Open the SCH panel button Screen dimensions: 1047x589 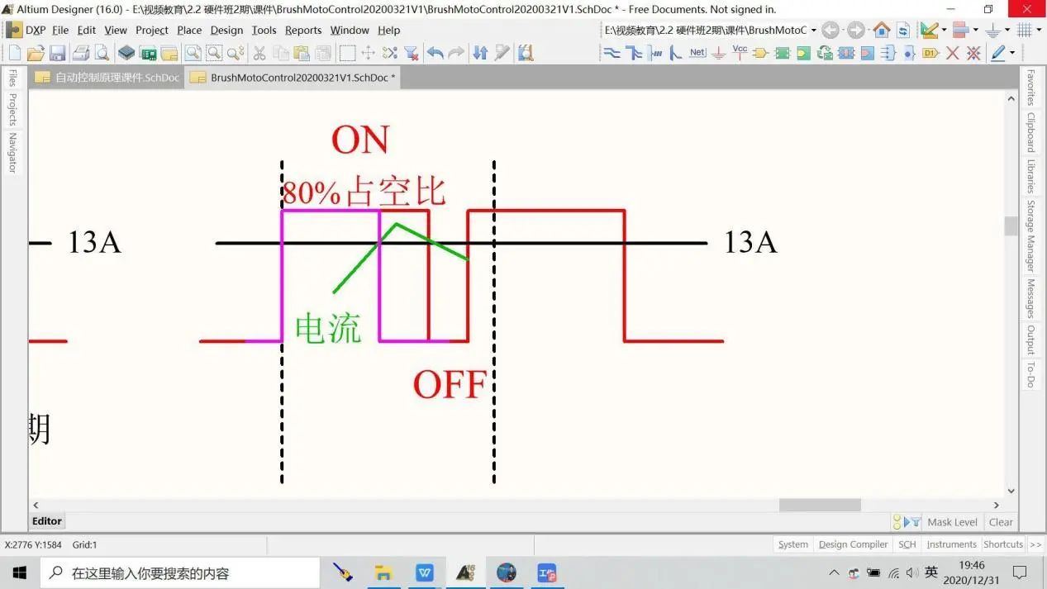(907, 544)
